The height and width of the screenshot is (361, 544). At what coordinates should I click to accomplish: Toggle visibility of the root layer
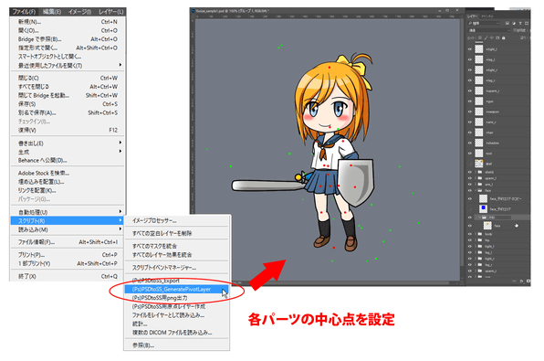[470, 154]
